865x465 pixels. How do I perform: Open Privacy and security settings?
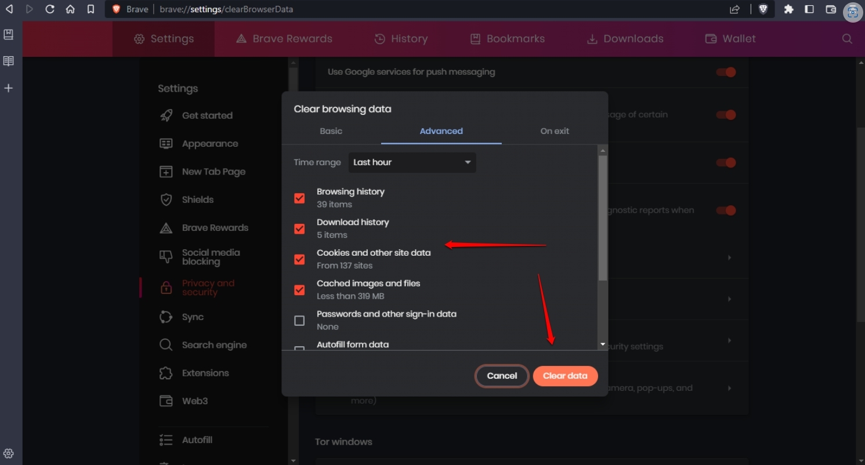[x=208, y=288]
